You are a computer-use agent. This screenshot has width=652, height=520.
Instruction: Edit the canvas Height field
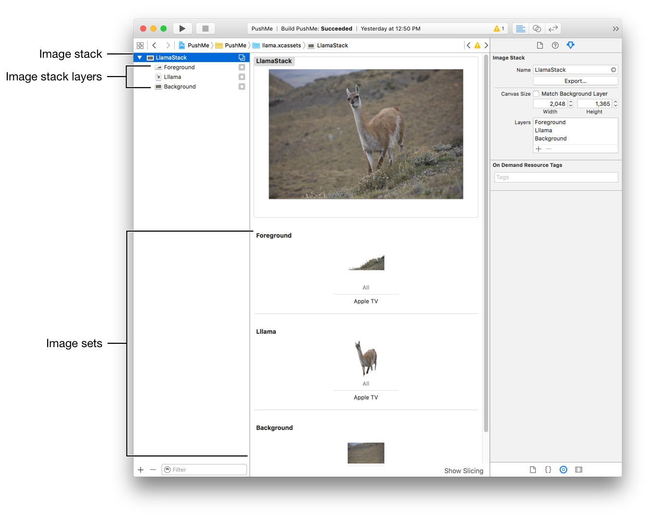click(595, 104)
